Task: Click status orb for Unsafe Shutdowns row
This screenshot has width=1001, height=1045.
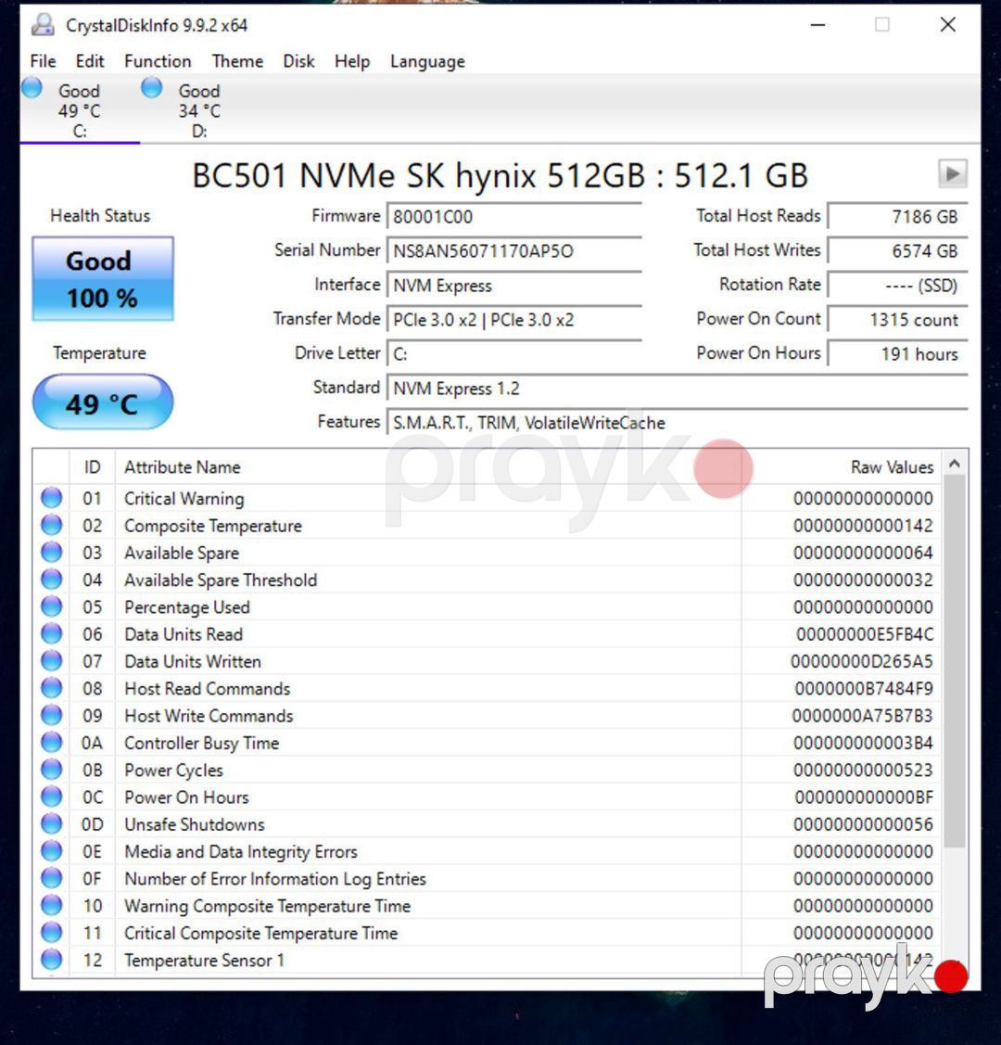Action: [51, 824]
